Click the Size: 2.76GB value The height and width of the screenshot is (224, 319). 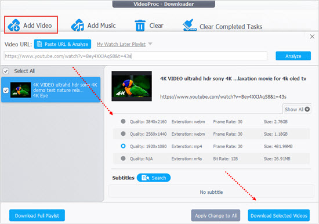point(275,122)
